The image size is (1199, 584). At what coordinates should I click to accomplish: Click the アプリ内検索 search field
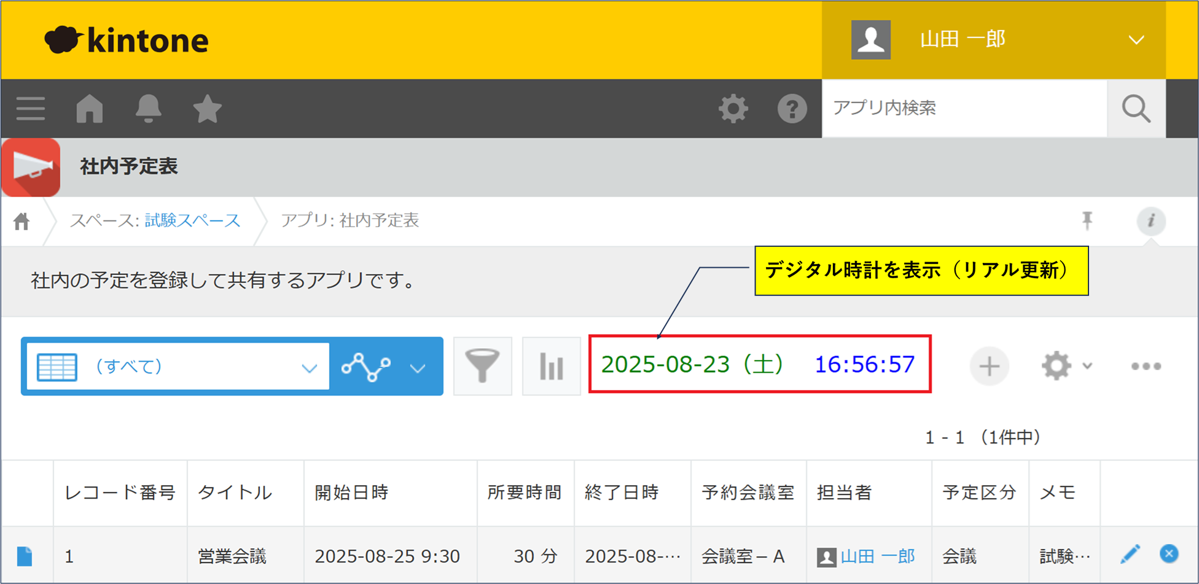pos(964,108)
